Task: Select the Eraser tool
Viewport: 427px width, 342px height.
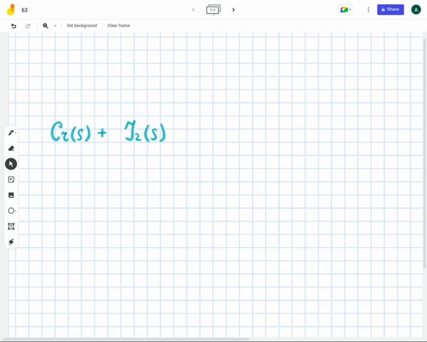Action: [x=11, y=148]
